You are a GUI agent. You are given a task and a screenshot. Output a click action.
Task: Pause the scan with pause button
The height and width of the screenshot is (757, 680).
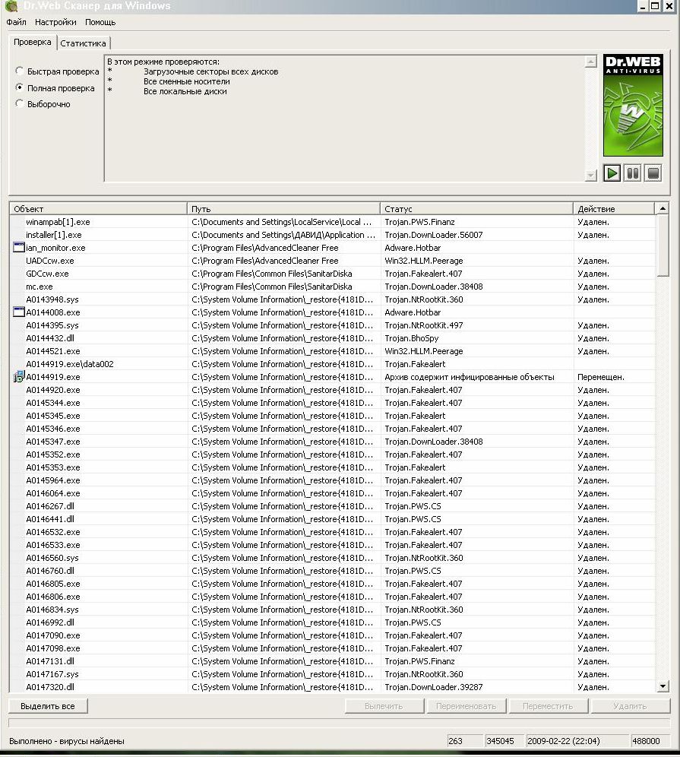(632, 173)
